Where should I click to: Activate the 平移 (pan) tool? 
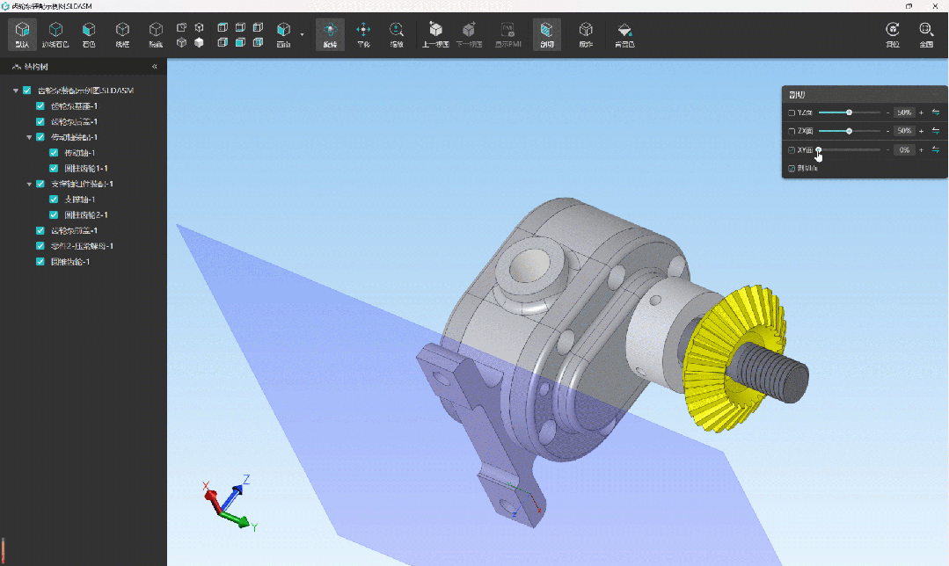[362, 34]
